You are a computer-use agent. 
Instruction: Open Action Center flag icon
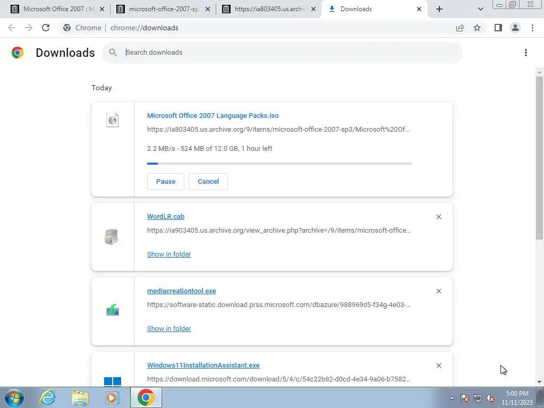465,398
